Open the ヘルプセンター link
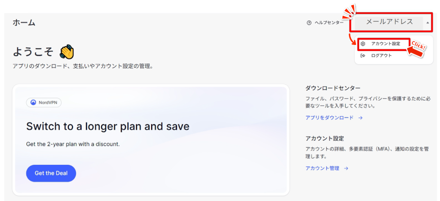Screen dimensions: 440x201 tap(329, 23)
